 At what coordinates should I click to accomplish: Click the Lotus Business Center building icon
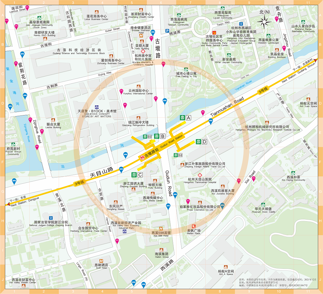[x=97, y=12]
